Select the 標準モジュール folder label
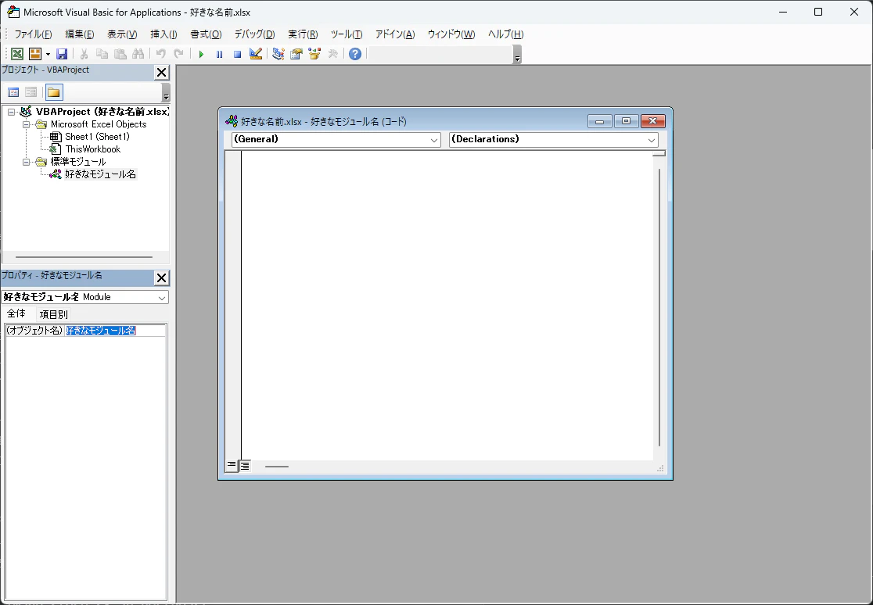Screen dimensions: 873x605 [x=78, y=162]
